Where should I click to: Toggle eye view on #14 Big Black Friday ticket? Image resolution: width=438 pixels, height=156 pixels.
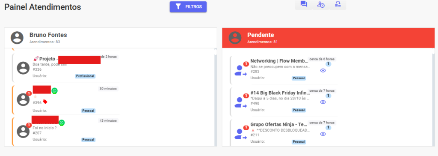(x=323, y=102)
